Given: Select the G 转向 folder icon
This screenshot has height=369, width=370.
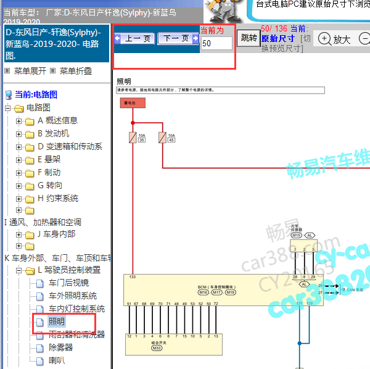Looking at the screenshot, I should (30, 186).
